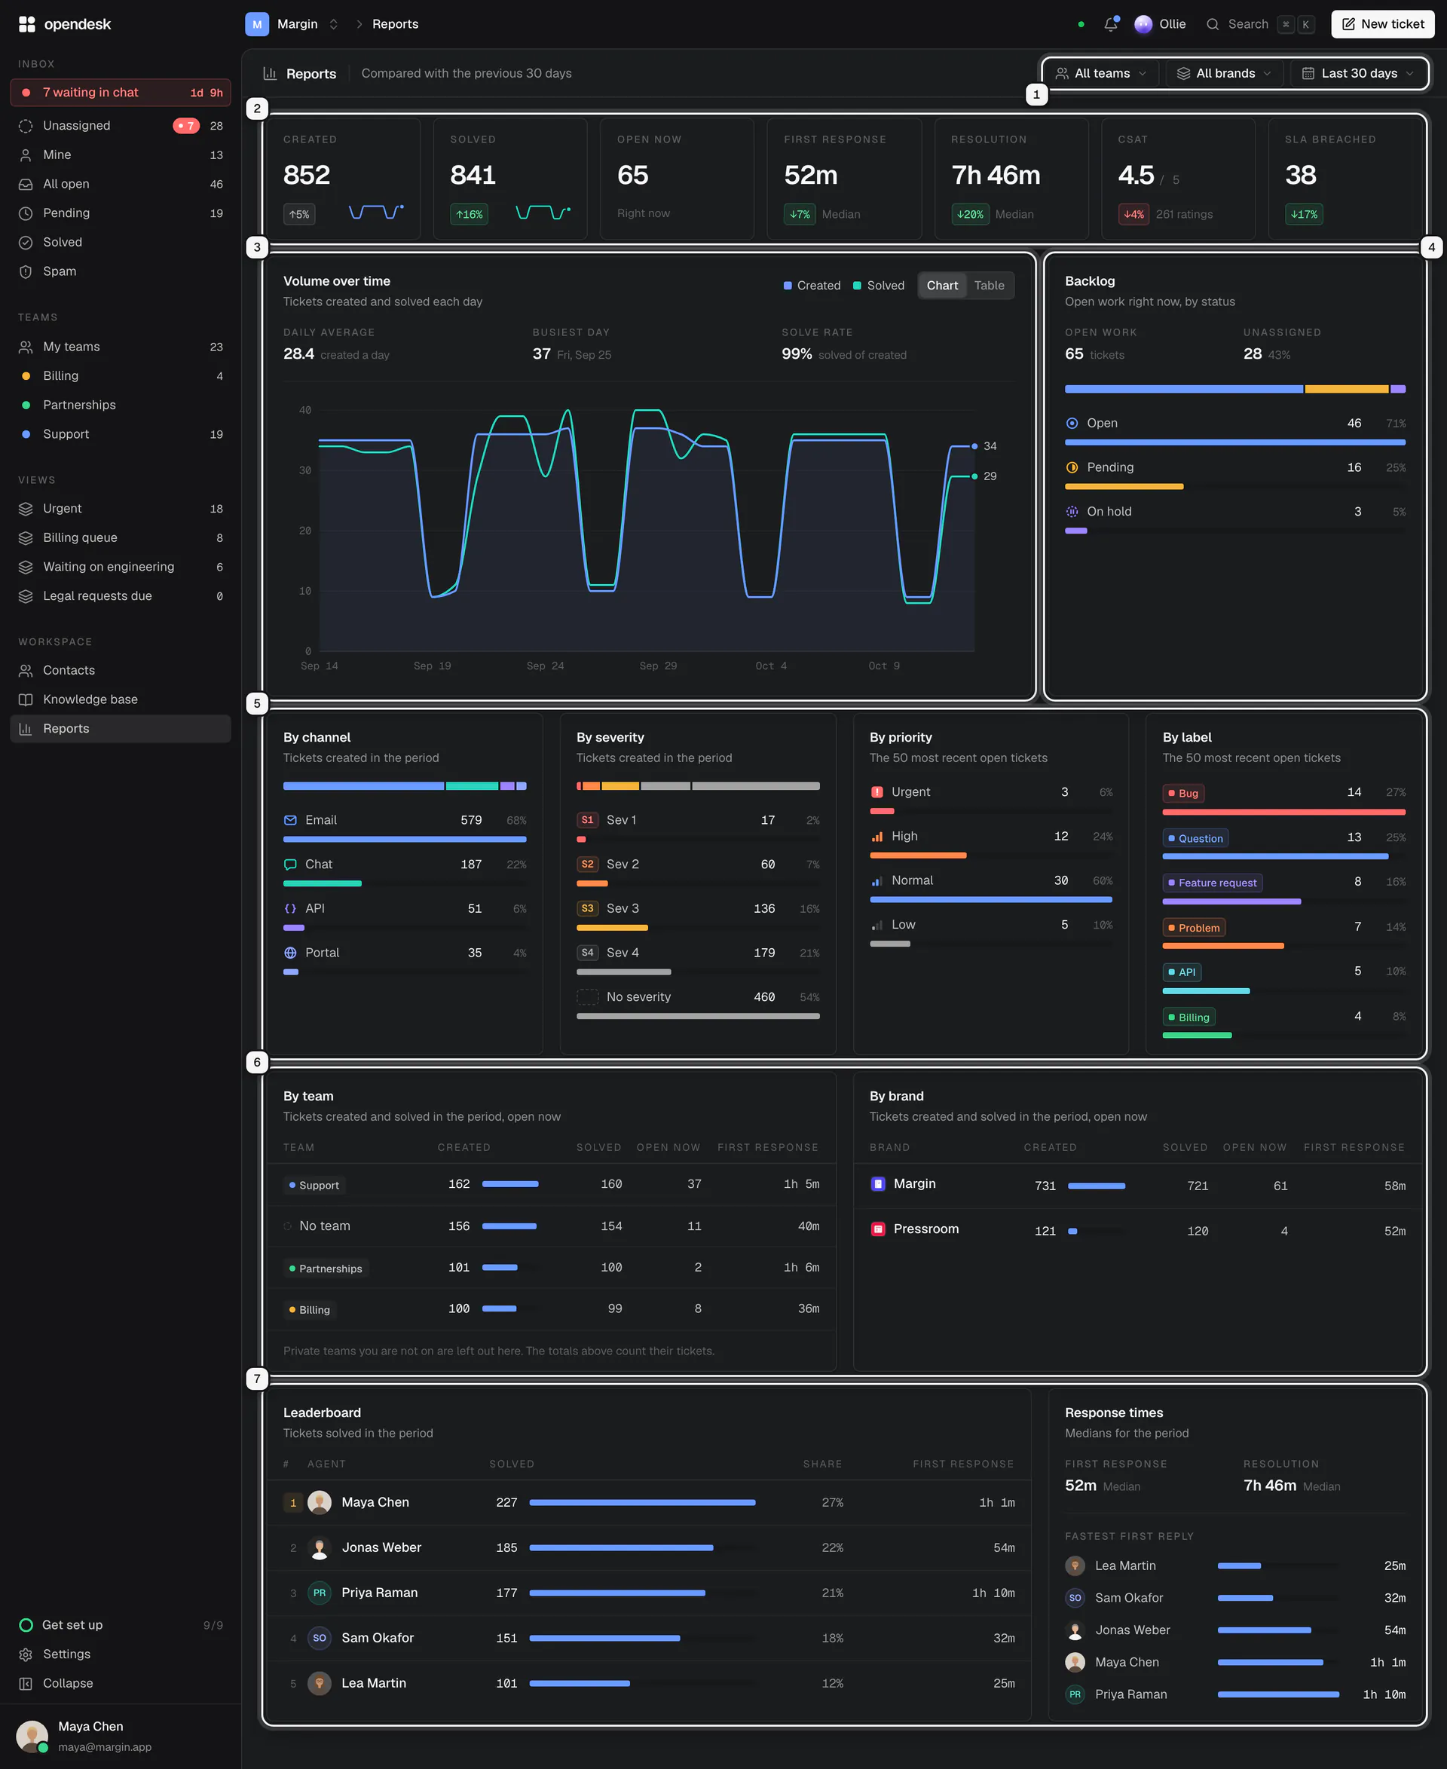Click Lea Martin in fastest first reply
The height and width of the screenshot is (1769, 1447).
tap(1234, 1565)
